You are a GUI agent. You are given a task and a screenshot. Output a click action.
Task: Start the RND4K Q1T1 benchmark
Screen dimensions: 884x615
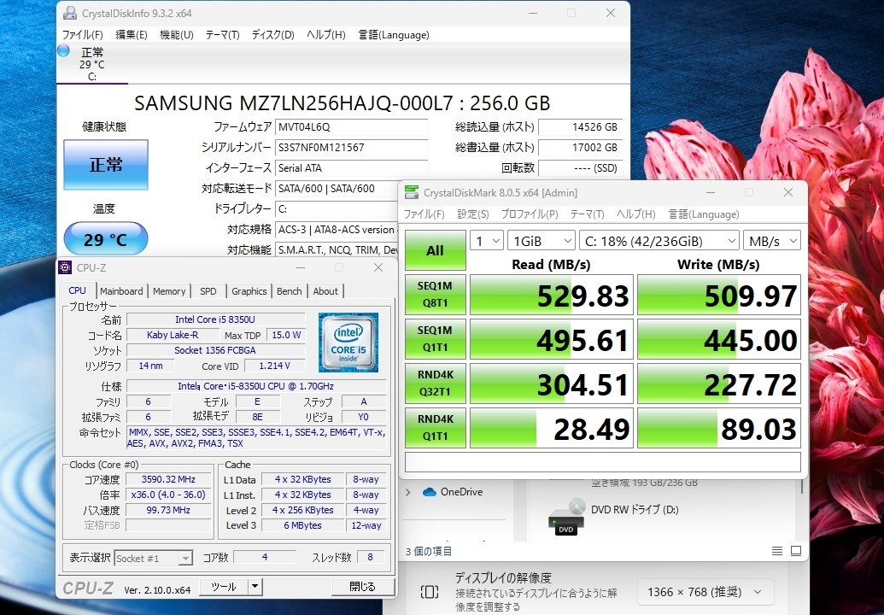pos(436,428)
